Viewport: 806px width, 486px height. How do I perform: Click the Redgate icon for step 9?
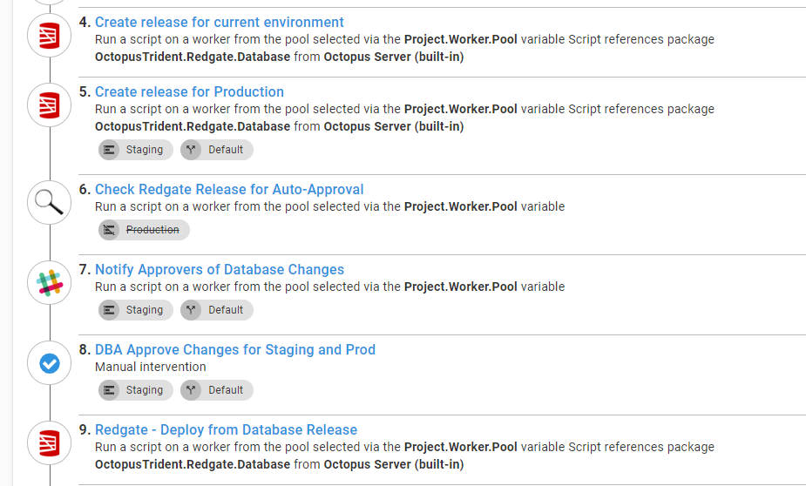click(50, 443)
